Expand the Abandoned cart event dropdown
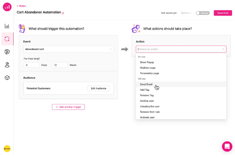The width and height of the screenshot is (235, 158). click(68, 49)
